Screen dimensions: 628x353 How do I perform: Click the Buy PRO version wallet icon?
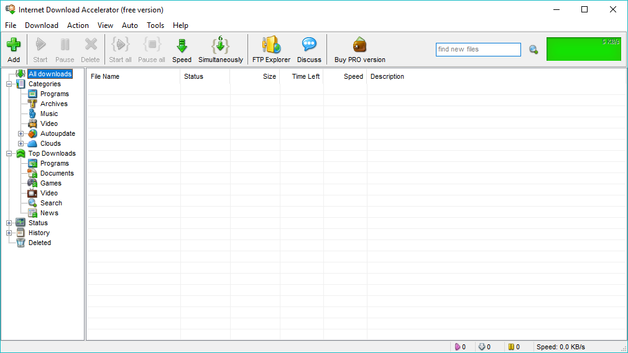(x=359, y=45)
